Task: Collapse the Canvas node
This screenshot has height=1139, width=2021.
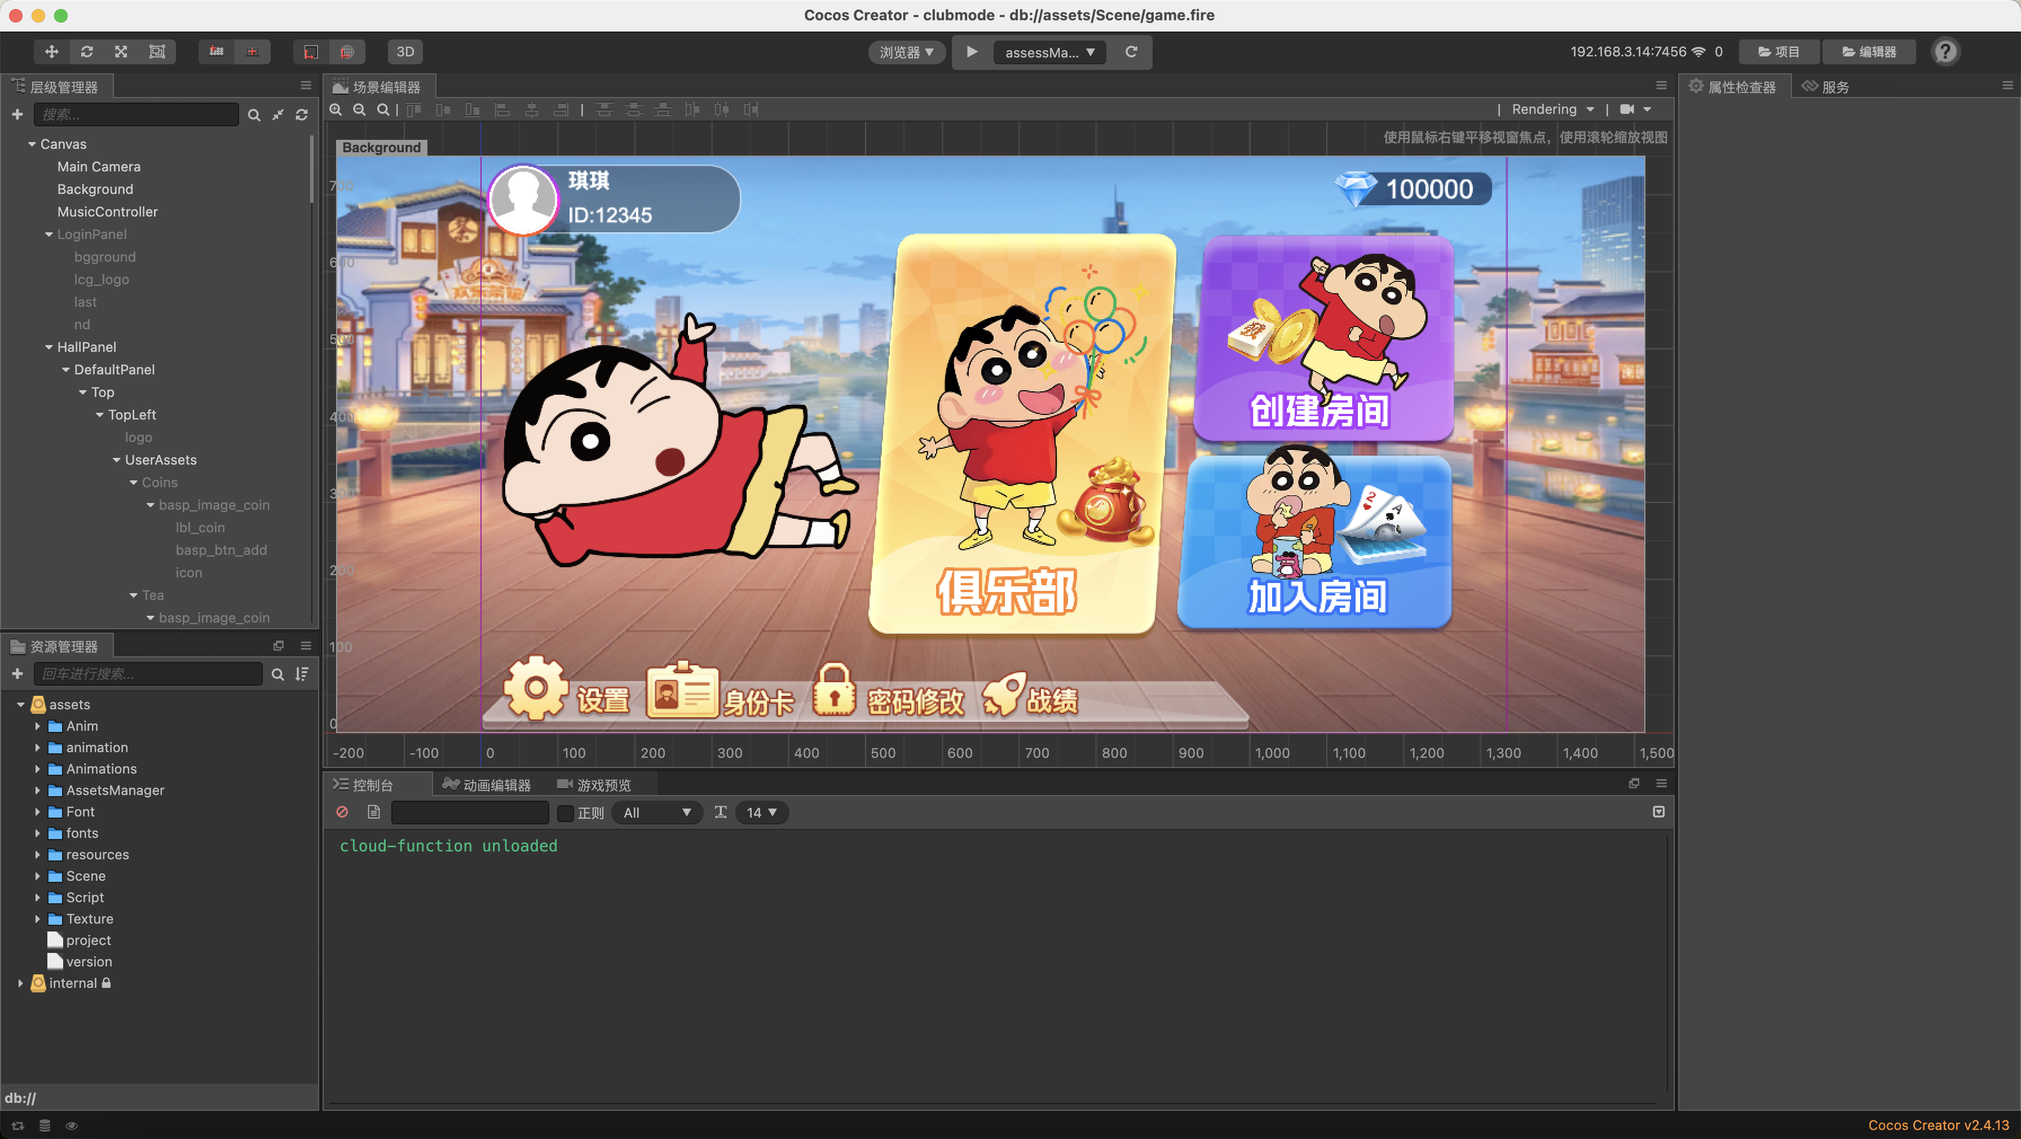Action: [x=32, y=144]
